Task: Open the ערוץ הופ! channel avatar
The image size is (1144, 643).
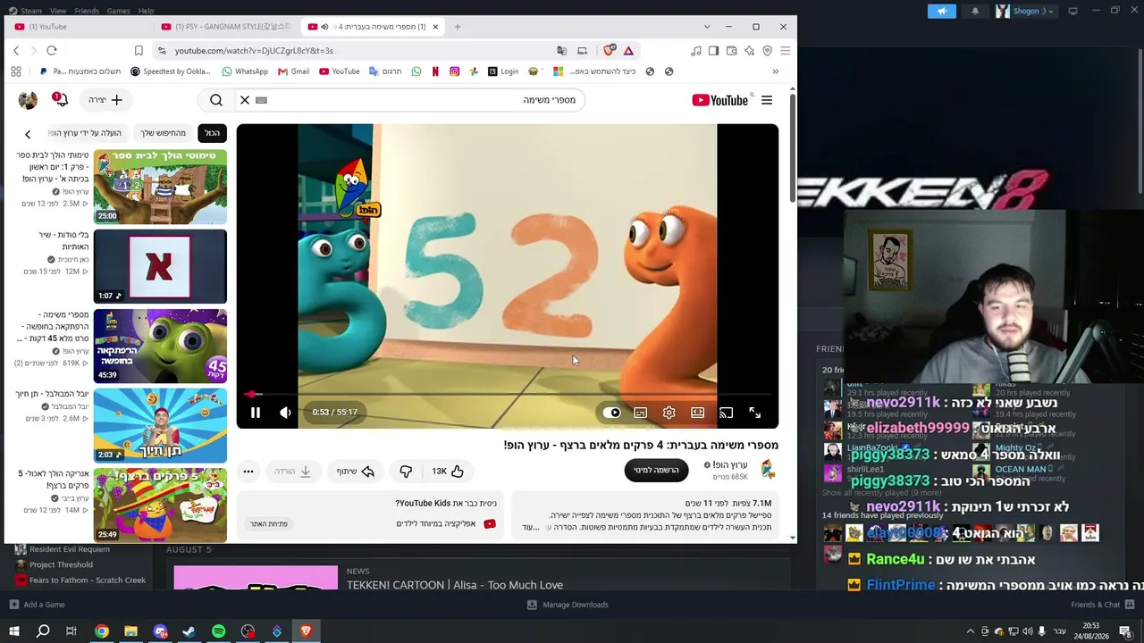Action: coord(768,470)
